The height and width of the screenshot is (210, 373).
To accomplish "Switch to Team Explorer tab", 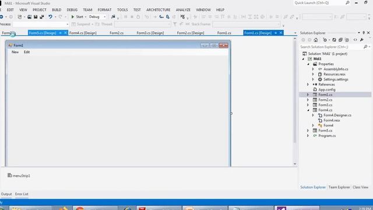I will coord(339,187).
